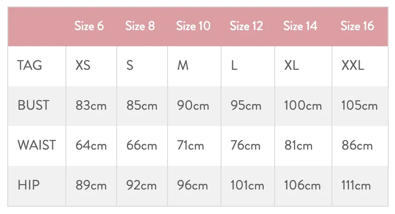Click the Size 14 column header

click(300, 26)
